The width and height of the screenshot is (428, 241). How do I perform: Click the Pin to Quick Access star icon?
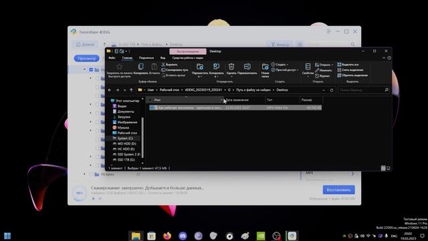(119, 67)
